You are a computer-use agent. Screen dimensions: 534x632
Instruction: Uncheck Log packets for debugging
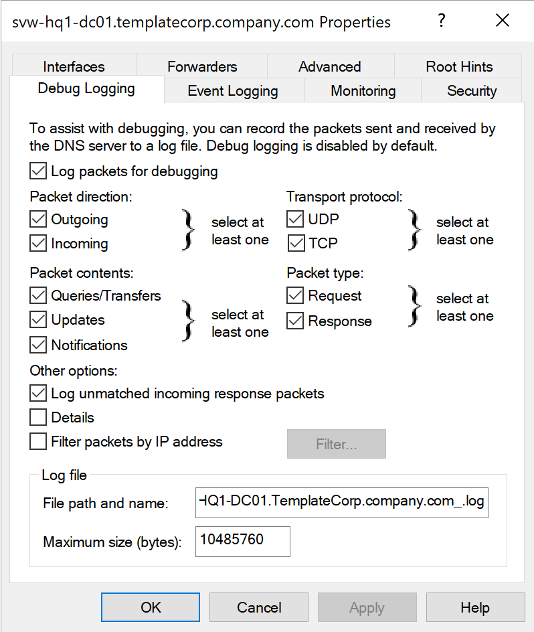point(38,171)
